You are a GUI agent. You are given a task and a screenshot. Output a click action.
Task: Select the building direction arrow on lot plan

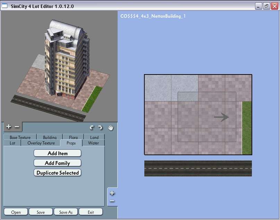pyautogui.click(x=221, y=117)
